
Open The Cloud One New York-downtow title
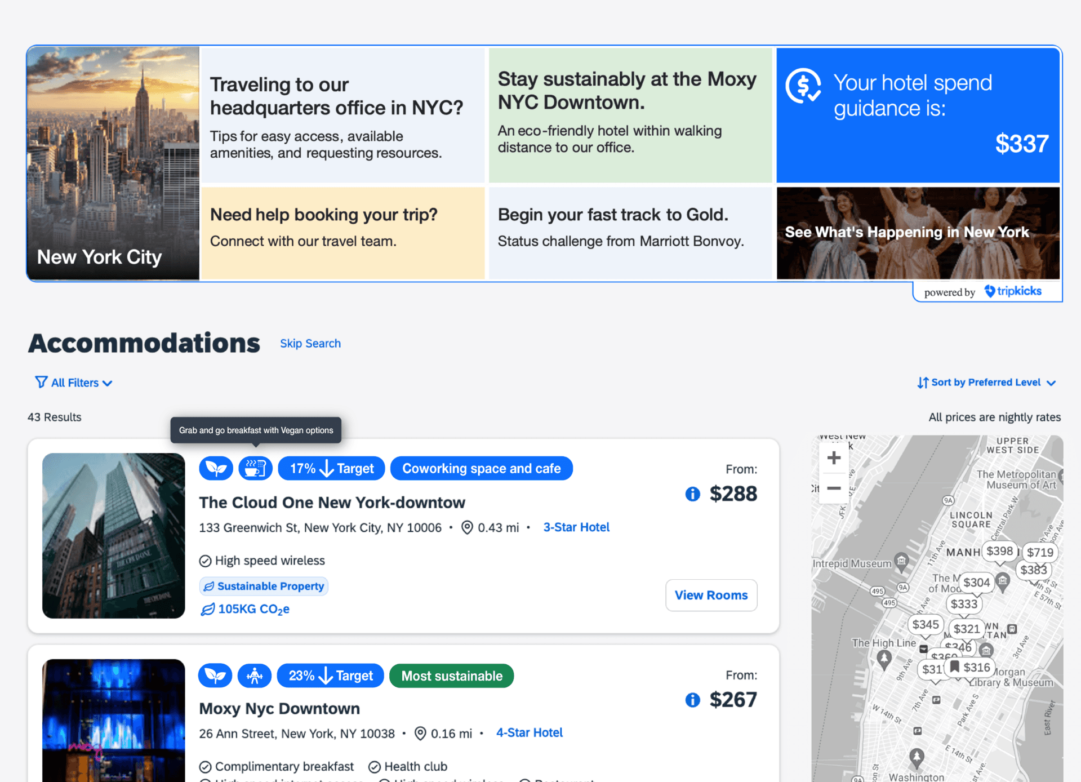coord(332,502)
